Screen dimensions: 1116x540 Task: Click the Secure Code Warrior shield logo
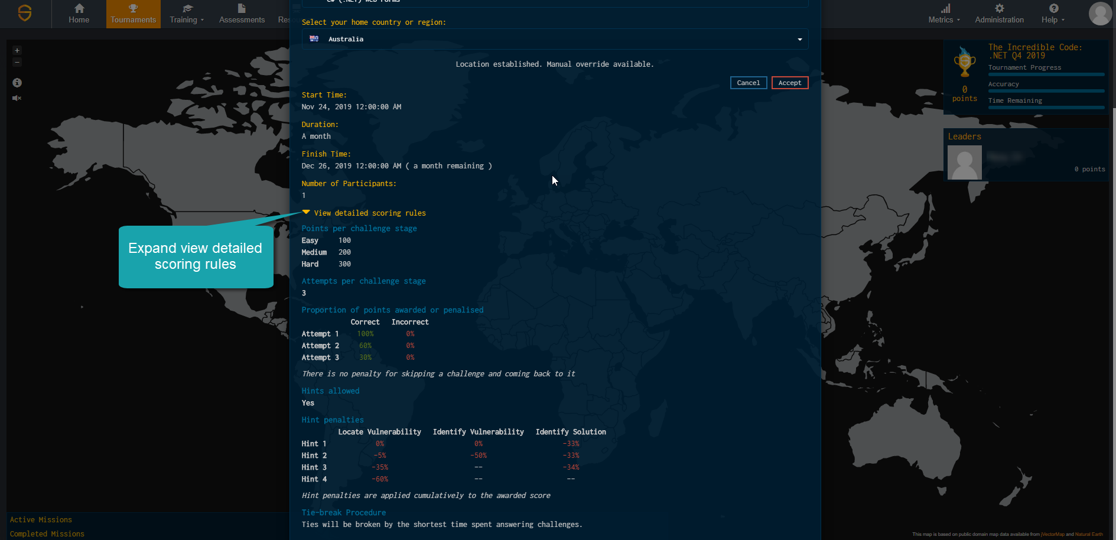pyautogui.click(x=25, y=13)
